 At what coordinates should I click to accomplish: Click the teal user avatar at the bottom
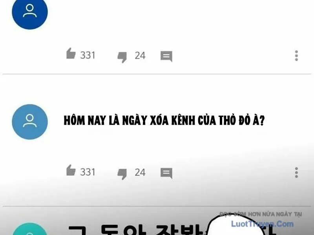pos(30,229)
